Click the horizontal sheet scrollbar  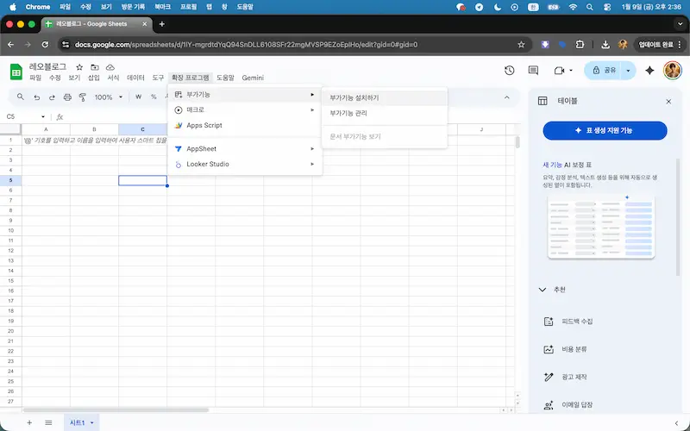point(116,410)
